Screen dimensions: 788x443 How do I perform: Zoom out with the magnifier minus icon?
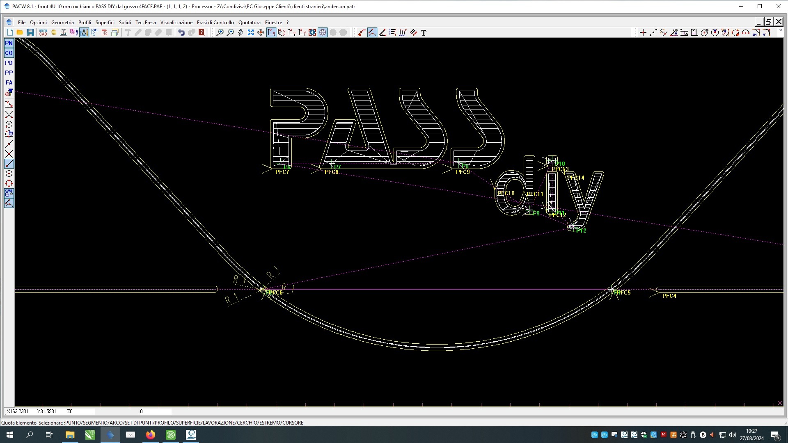coord(230,32)
